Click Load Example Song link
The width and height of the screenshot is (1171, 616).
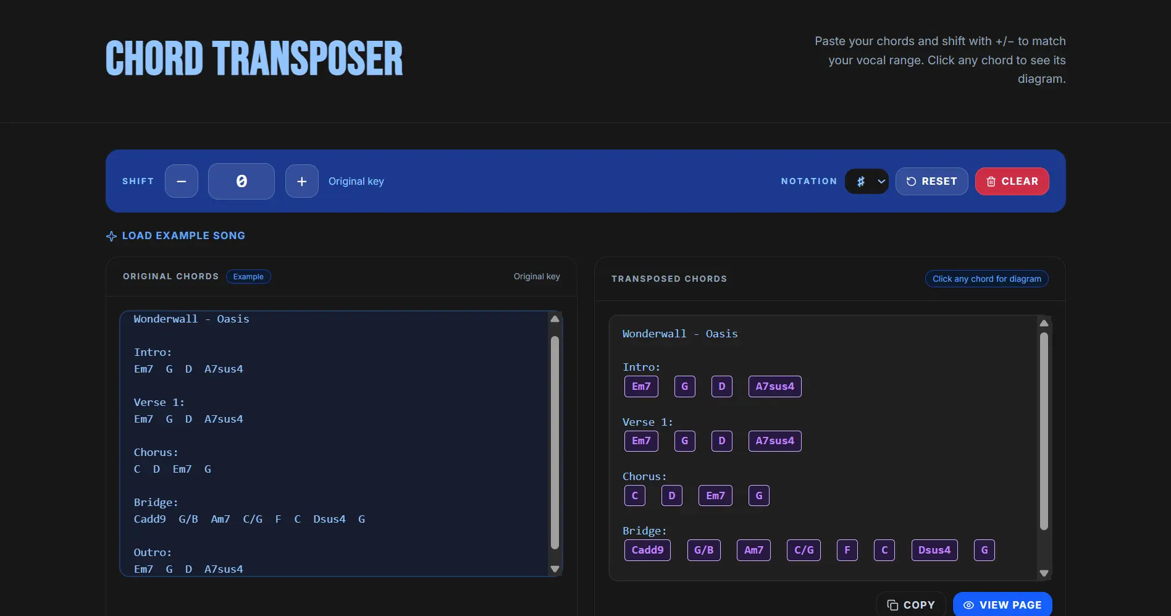click(x=176, y=236)
